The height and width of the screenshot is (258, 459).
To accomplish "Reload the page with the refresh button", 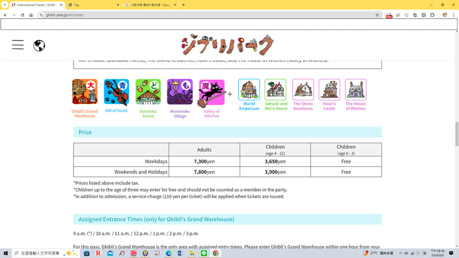I will [x=22, y=15].
